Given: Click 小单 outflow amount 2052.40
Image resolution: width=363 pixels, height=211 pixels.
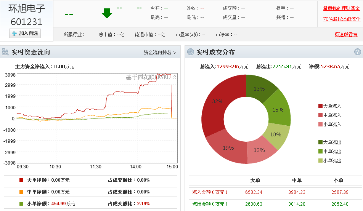Looking at the screenshot, I should [x=340, y=204].
